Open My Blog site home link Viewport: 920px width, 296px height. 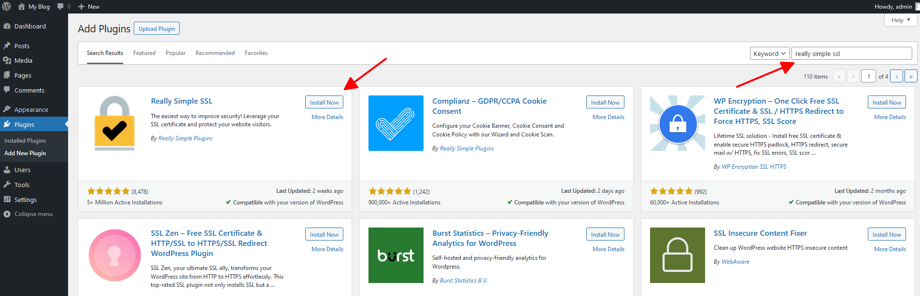click(34, 7)
